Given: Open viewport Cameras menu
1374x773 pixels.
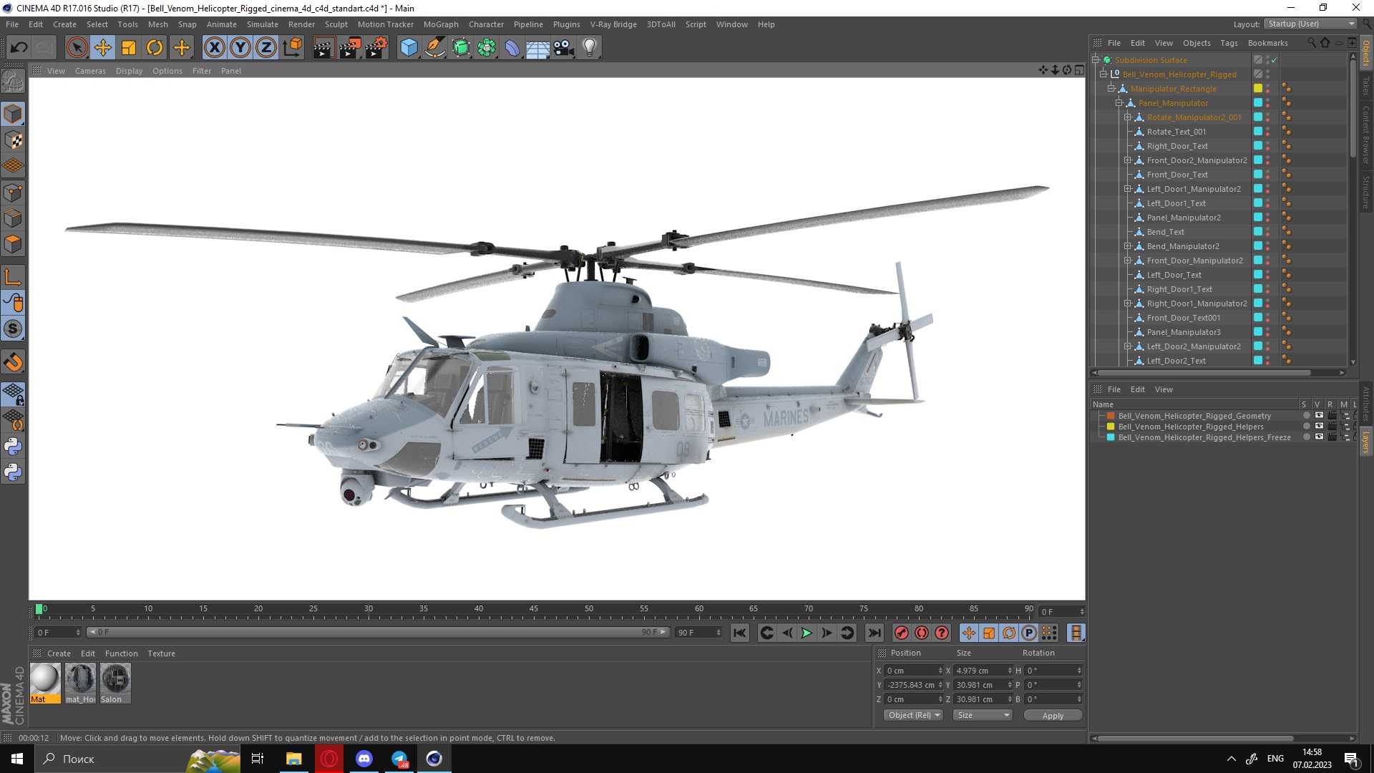Looking at the screenshot, I should 90,71.
